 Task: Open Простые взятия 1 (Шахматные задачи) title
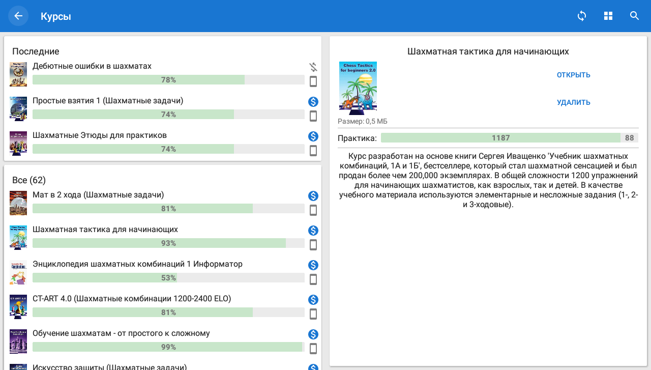[x=108, y=101]
